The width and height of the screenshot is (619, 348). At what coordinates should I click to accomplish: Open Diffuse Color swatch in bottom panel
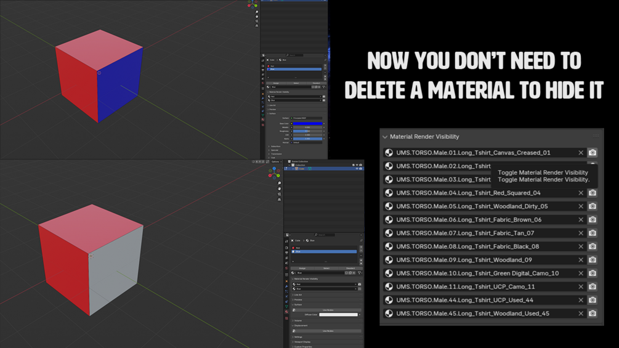[x=338, y=315]
